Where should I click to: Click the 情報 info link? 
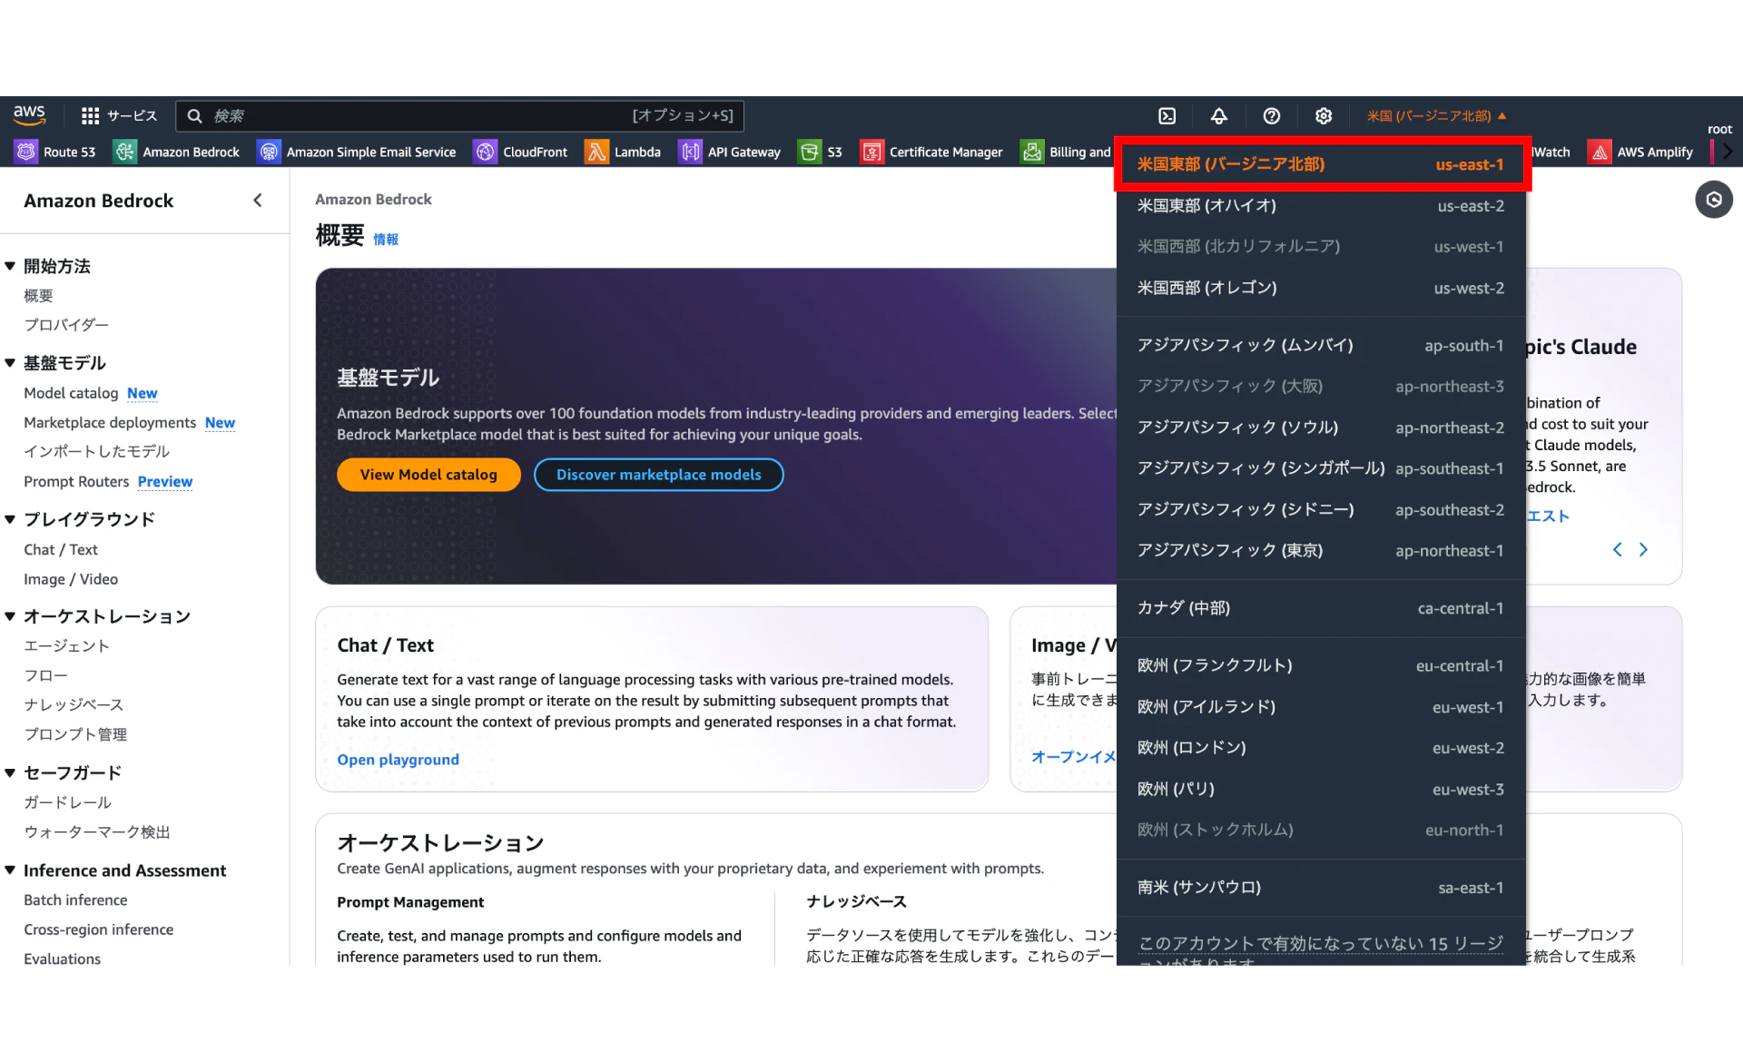coord(386,240)
